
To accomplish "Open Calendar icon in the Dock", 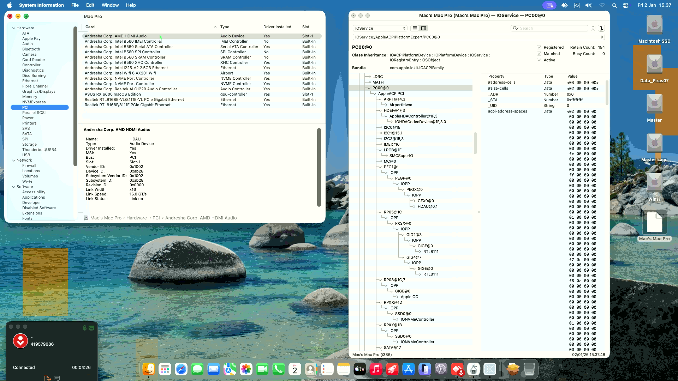I will 295,369.
